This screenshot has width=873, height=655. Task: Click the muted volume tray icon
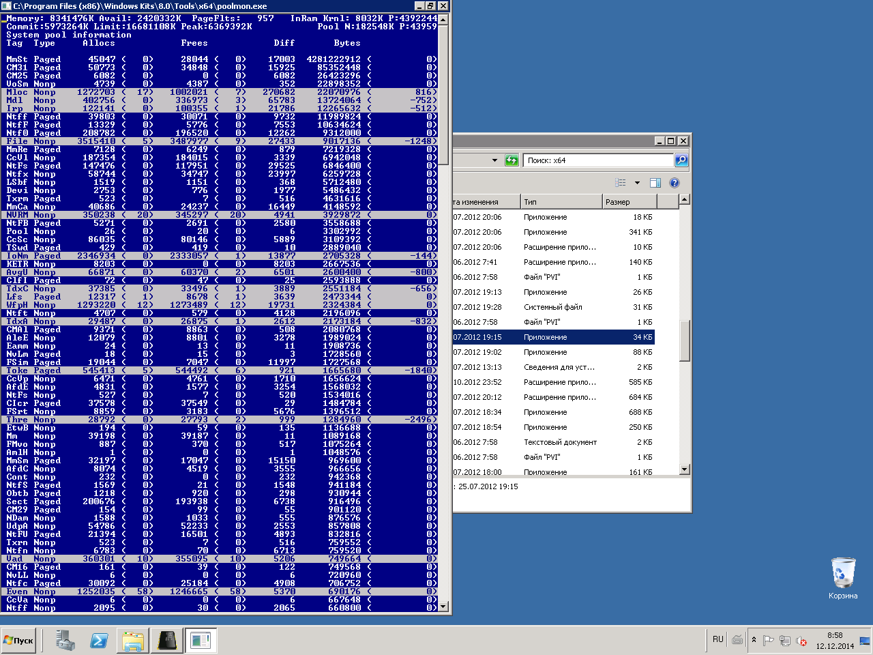(802, 641)
